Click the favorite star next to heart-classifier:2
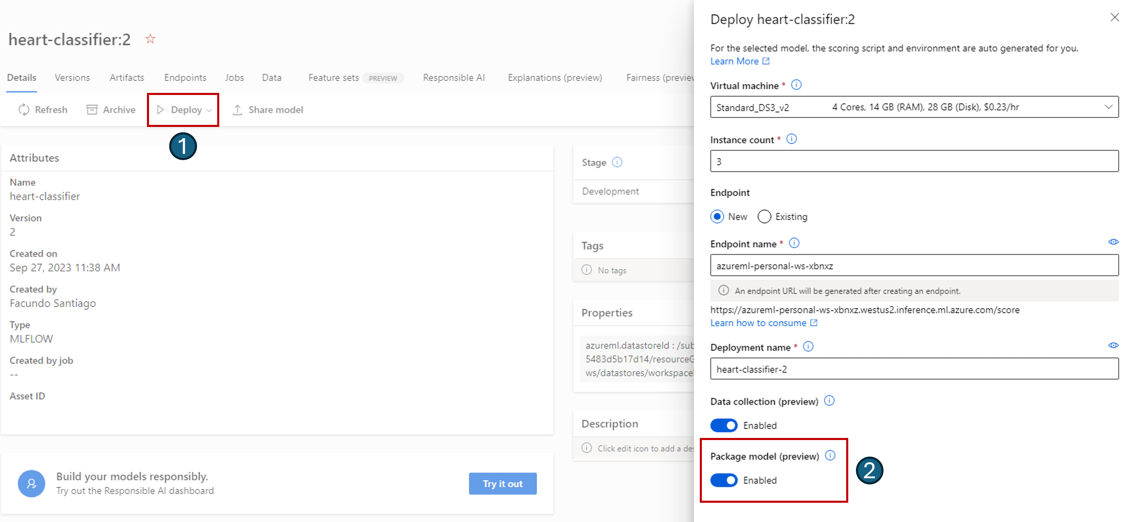 tap(150, 39)
